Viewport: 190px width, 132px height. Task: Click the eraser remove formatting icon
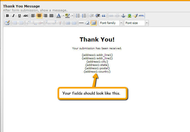87,23
